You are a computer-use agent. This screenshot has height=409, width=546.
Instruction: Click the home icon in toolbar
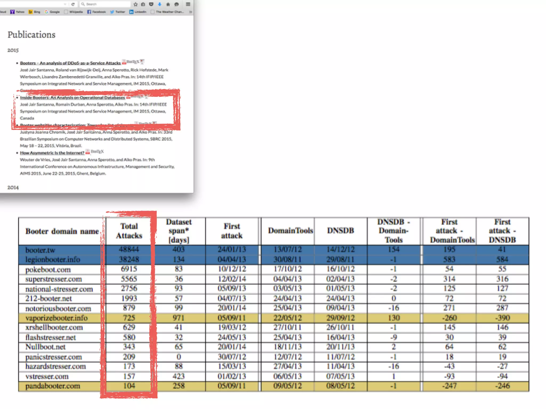[x=168, y=4]
